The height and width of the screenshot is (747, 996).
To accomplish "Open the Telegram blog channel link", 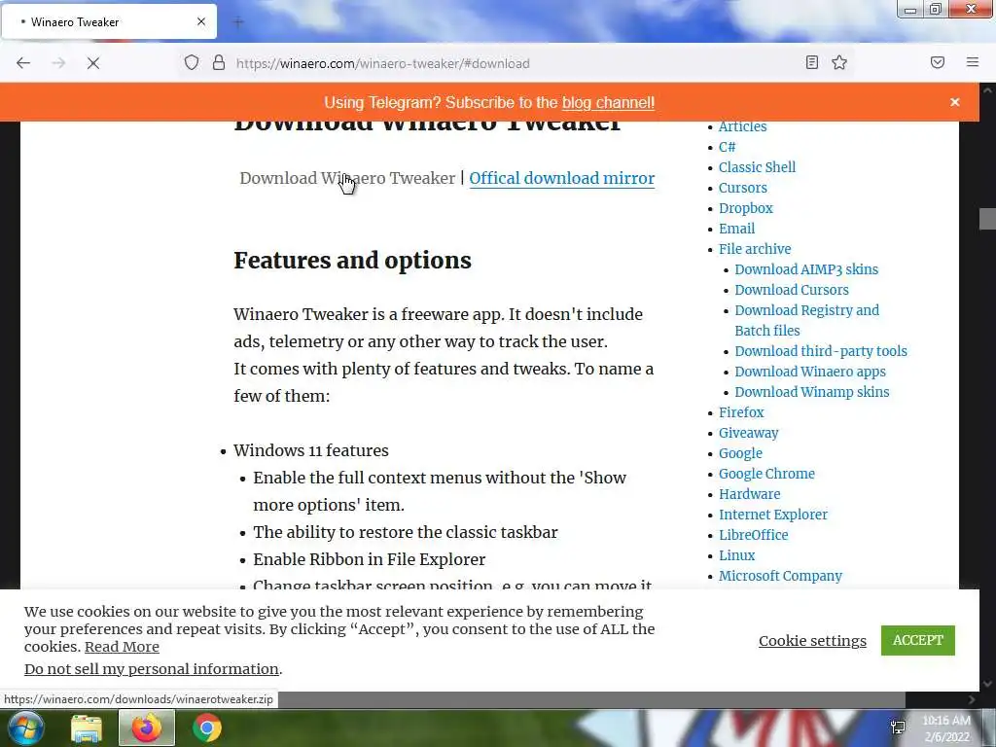I will (x=608, y=102).
